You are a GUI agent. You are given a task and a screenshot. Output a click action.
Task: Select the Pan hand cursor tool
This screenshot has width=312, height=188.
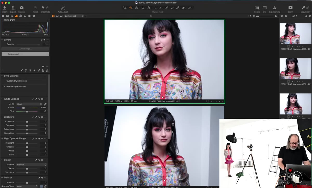click(x=131, y=8)
